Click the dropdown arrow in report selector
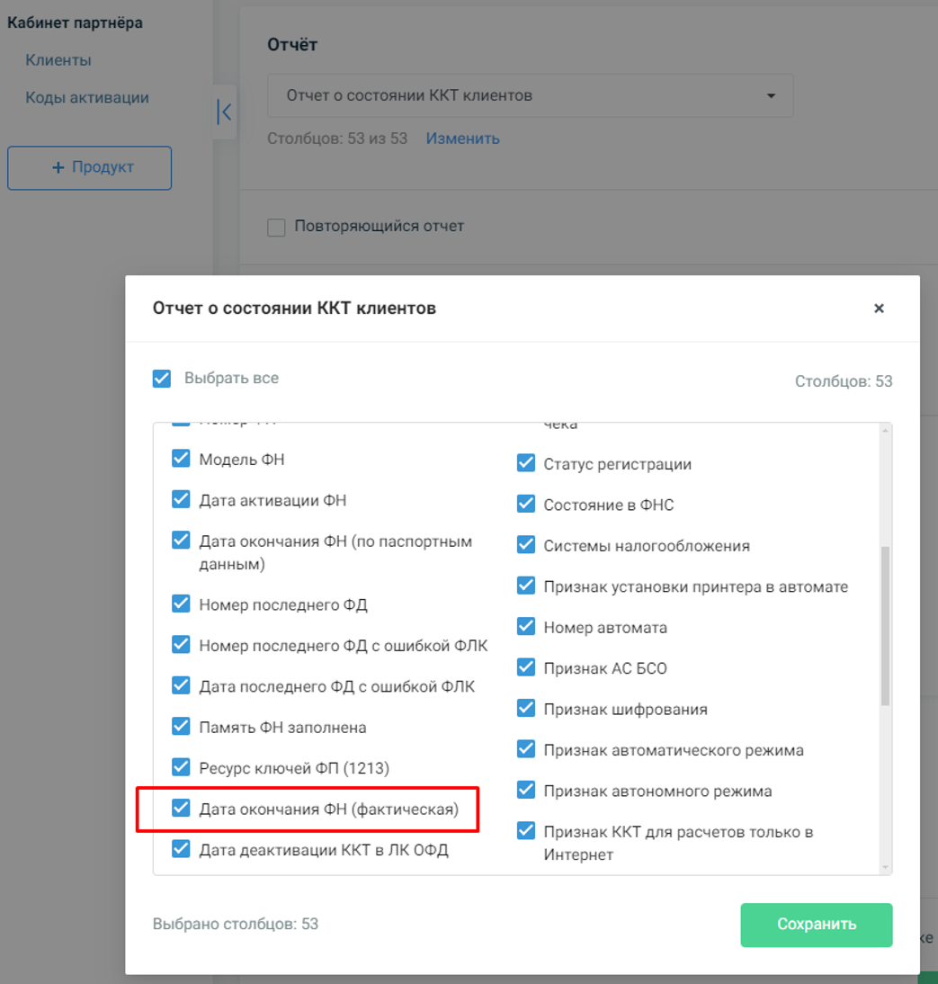This screenshot has width=938, height=984. [771, 96]
